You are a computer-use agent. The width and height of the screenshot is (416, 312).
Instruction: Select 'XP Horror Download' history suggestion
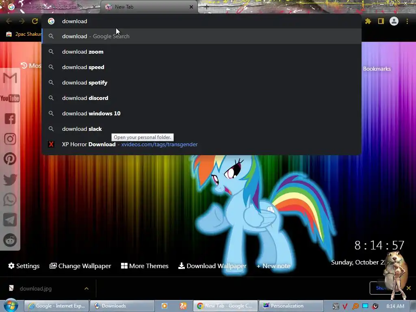click(201, 144)
